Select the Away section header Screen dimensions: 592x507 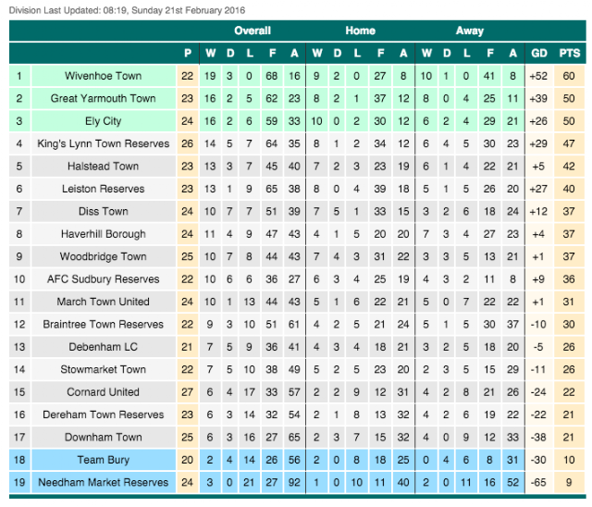tap(469, 31)
